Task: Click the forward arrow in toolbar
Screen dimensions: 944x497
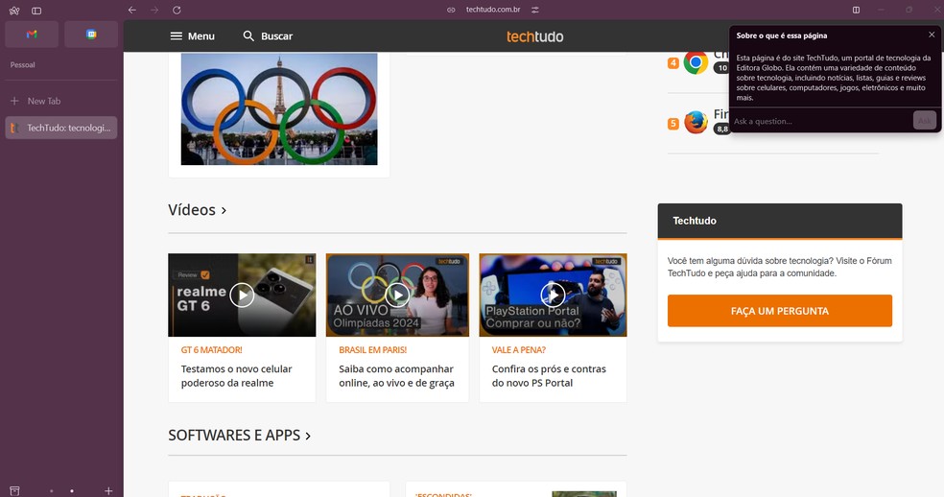Action: 154,11
